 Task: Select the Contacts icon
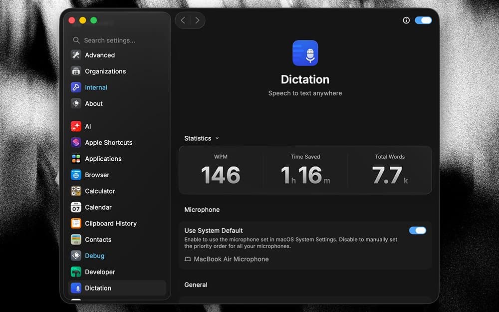[76, 240]
